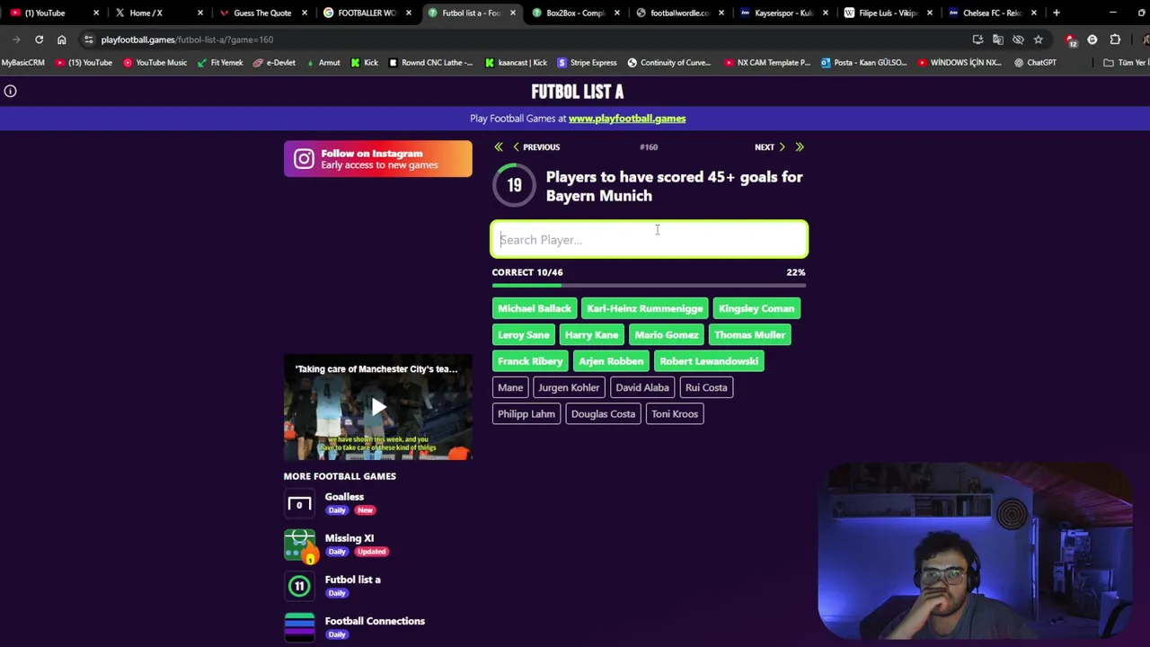This screenshot has width=1150, height=647.
Task: Open the Goalless game icon
Action: pyautogui.click(x=299, y=503)
